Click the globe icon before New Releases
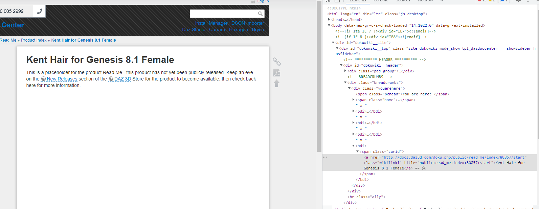Viewport: 539px width, 209px height. pos(43,79)
